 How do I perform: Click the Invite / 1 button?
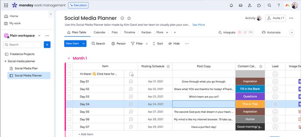(276, 18)
